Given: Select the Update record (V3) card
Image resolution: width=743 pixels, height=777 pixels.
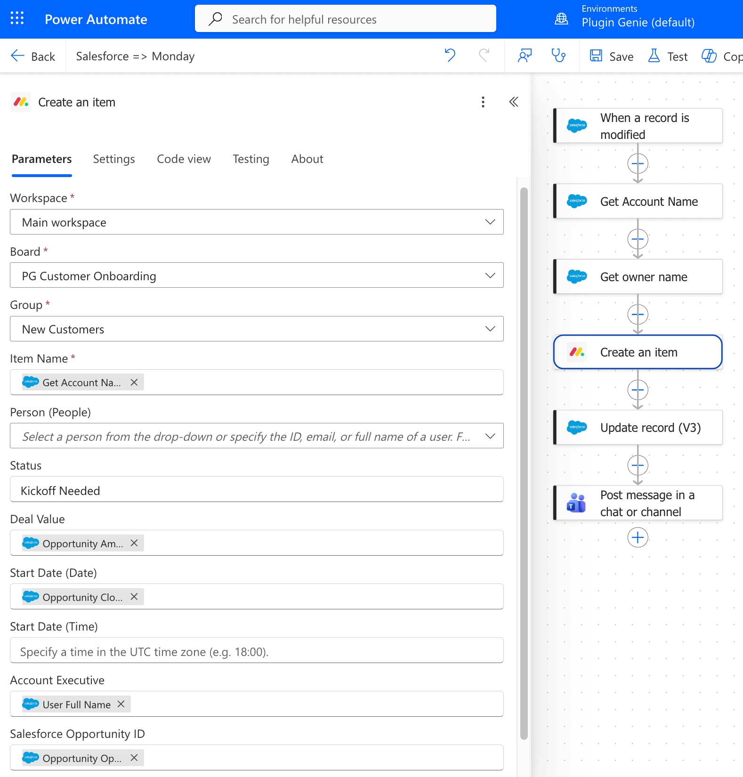Looking at the screenshot, I should [638, 427].
